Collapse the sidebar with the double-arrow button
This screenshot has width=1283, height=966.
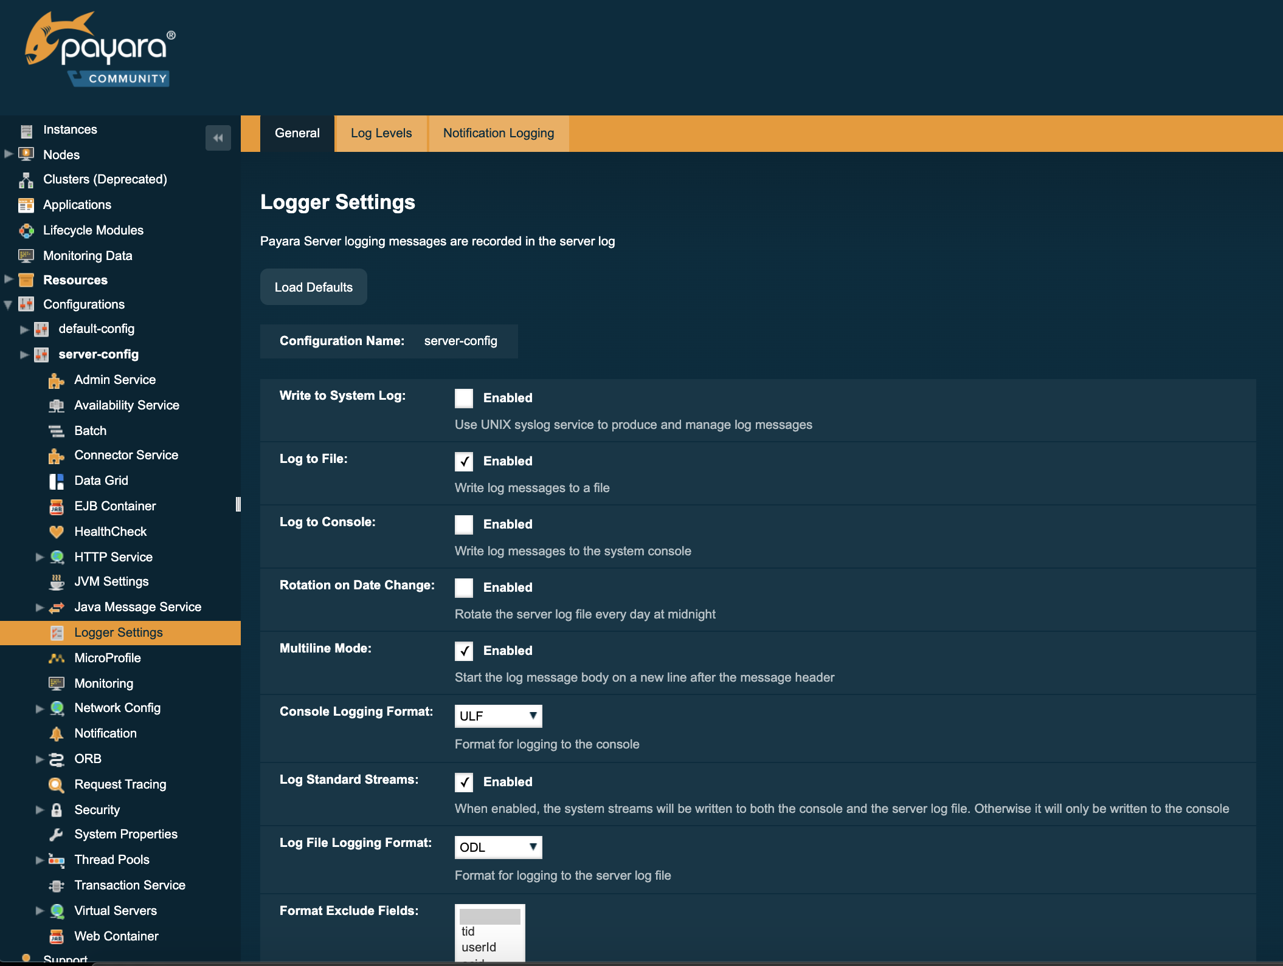218,138
